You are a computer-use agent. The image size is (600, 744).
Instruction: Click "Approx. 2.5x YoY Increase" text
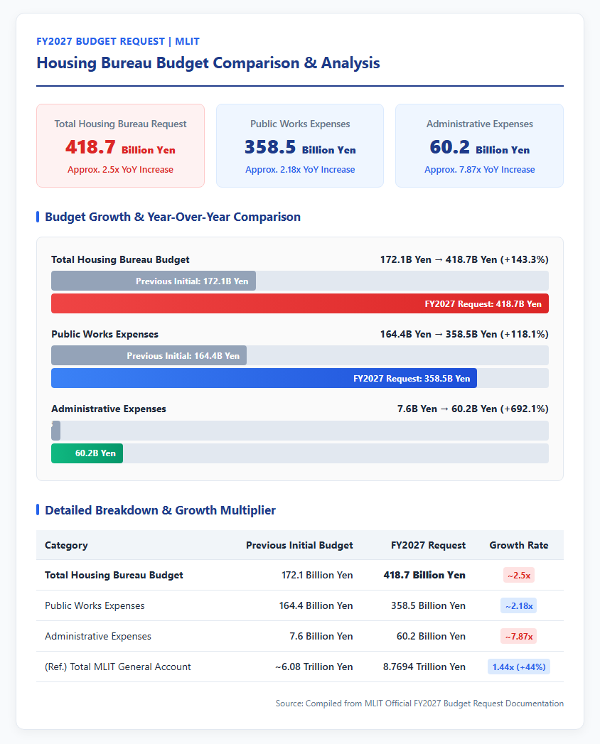(x=121, y=169)
